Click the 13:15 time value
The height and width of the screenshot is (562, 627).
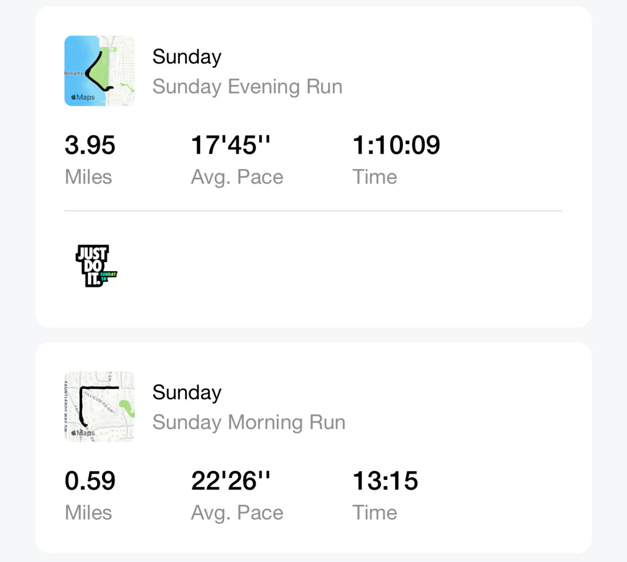[x=385, y=481]
